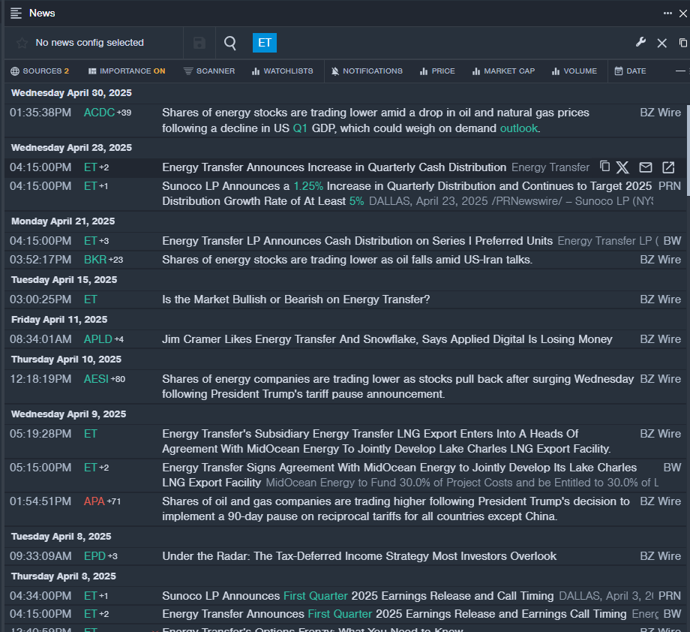
Task: Expand the +3 tickers beside EPD
Action: (x=112, y=556)
